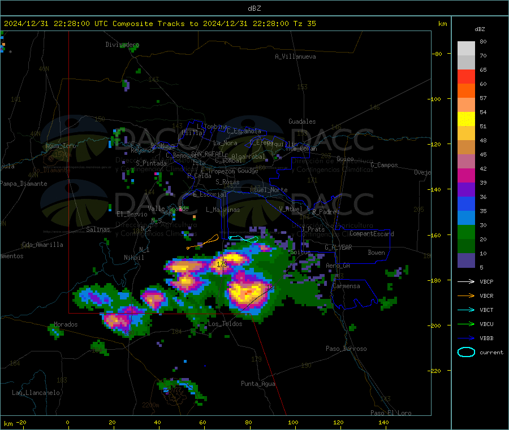Click the 'Valle_Grande' map label
Screen dimensions: 509x430
168,208
